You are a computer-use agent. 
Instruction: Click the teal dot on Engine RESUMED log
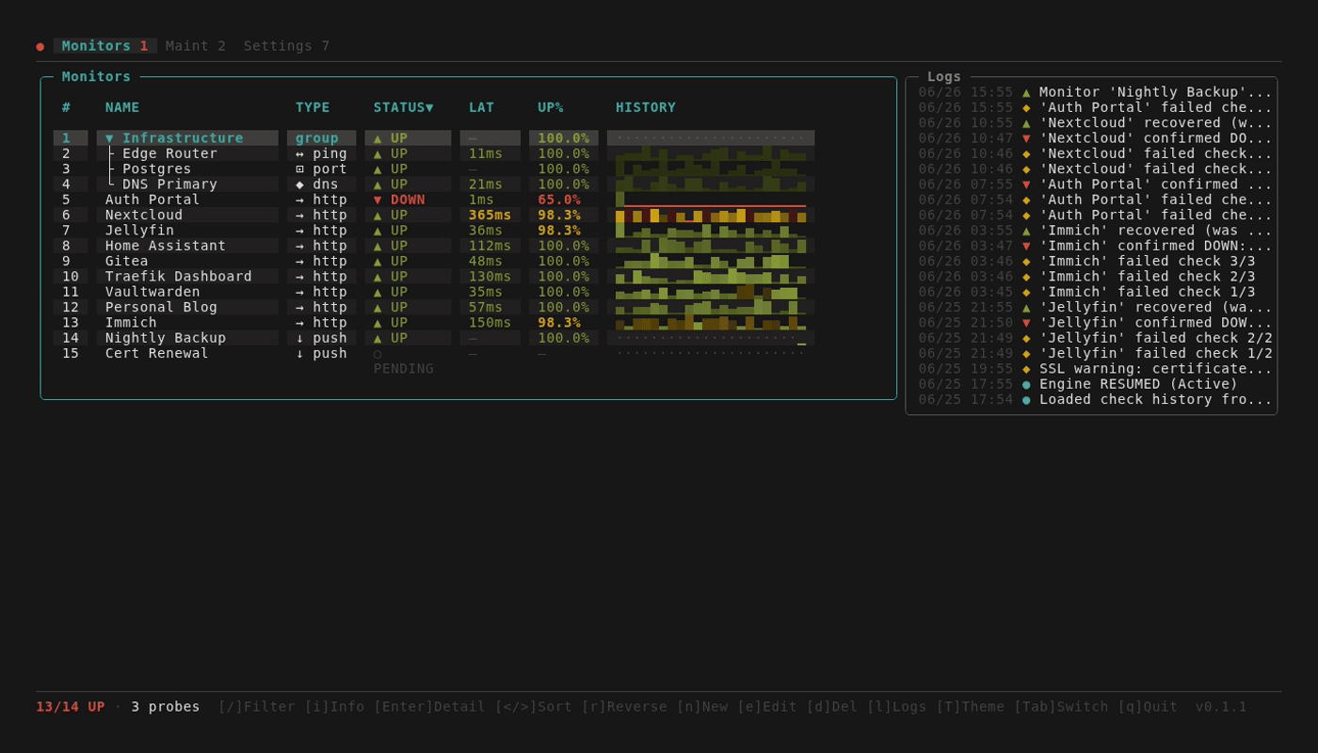1026,384
